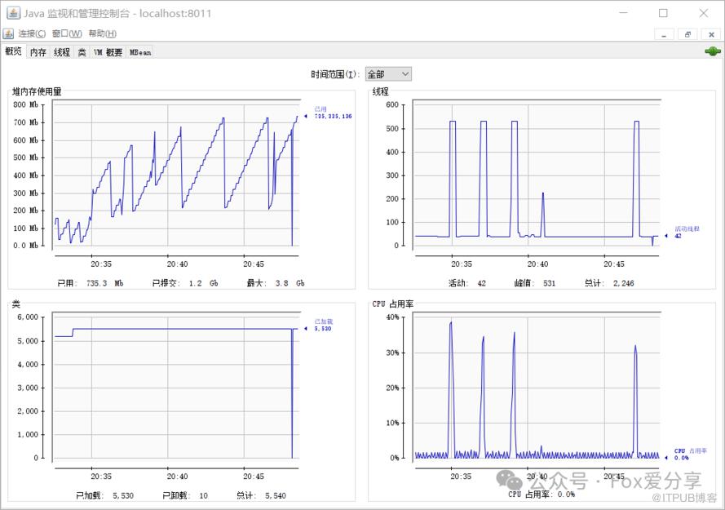Click the 活动 42 thread label
The height and width of the screenshot is (510, 725).
(x=467, y=283)
